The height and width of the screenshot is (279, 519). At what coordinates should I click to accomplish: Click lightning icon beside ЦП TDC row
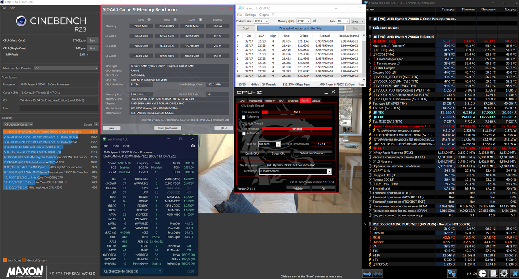click(x=369, y=112)
